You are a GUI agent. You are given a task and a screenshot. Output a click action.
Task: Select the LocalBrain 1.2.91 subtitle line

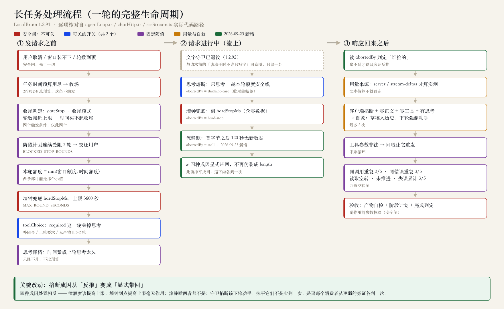109,25
